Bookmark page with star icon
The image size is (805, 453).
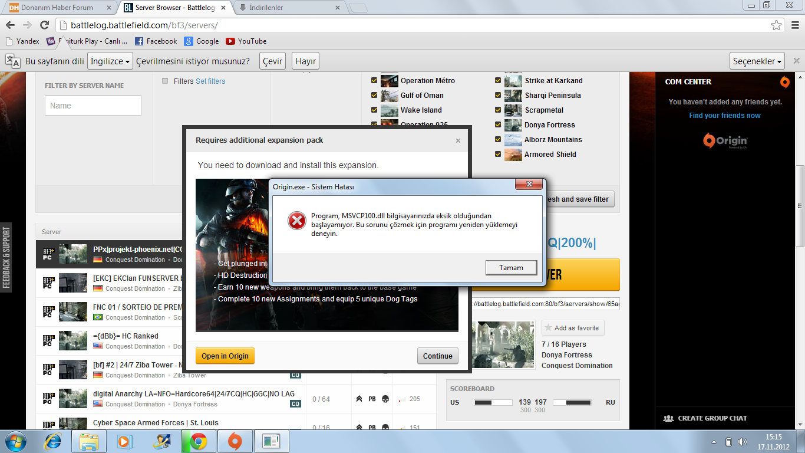[x=777, y=25]
